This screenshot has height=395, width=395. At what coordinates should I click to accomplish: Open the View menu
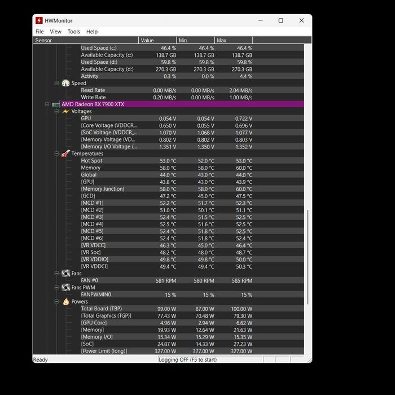pyautogui.click(x=55, y=32)
